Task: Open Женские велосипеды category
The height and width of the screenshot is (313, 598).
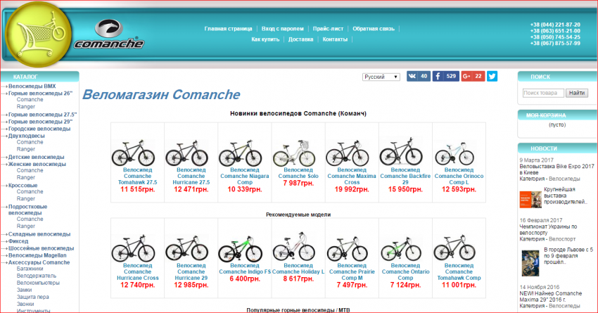Action: (x=37, y=164)
